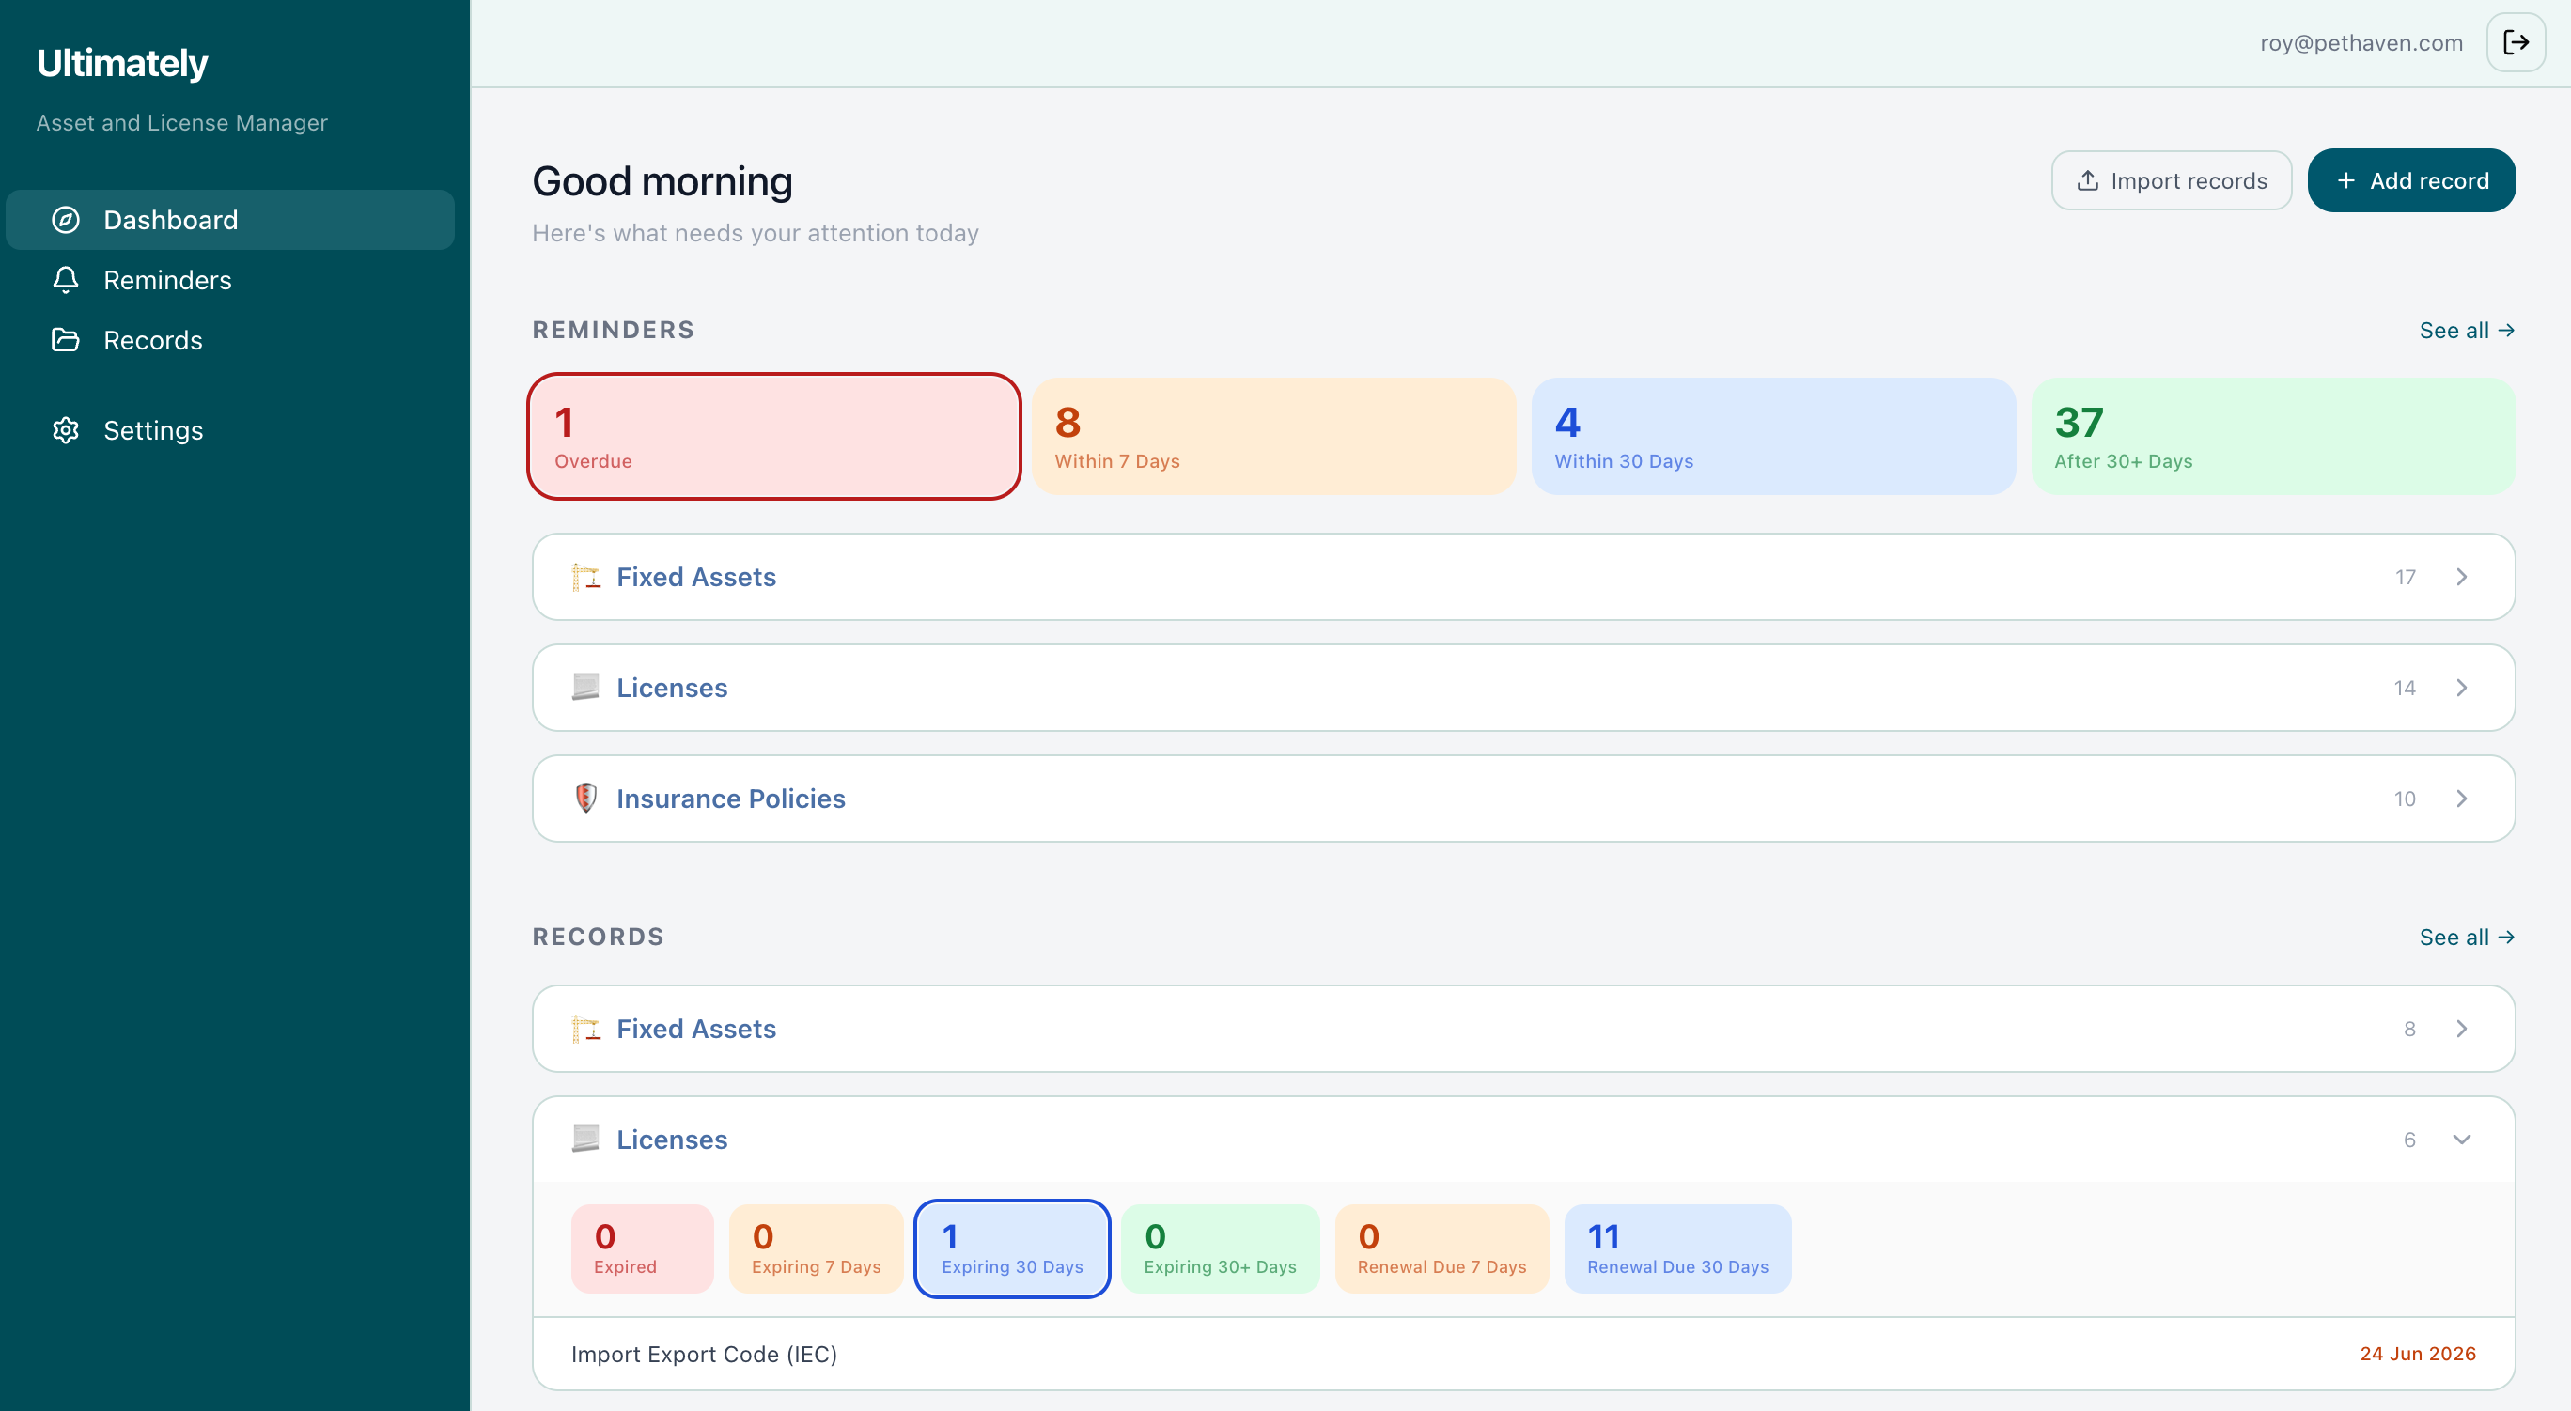Viewport: 2571px width, 1411px height.
Task: Open Fixed Assets label under Records
Action: pos(695,1029)
